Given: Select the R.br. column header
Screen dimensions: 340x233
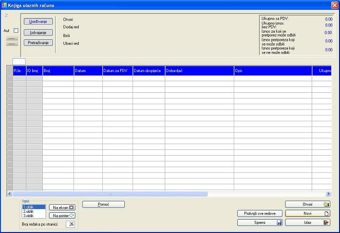Looking at the screenshot, I should pos(20,71).
